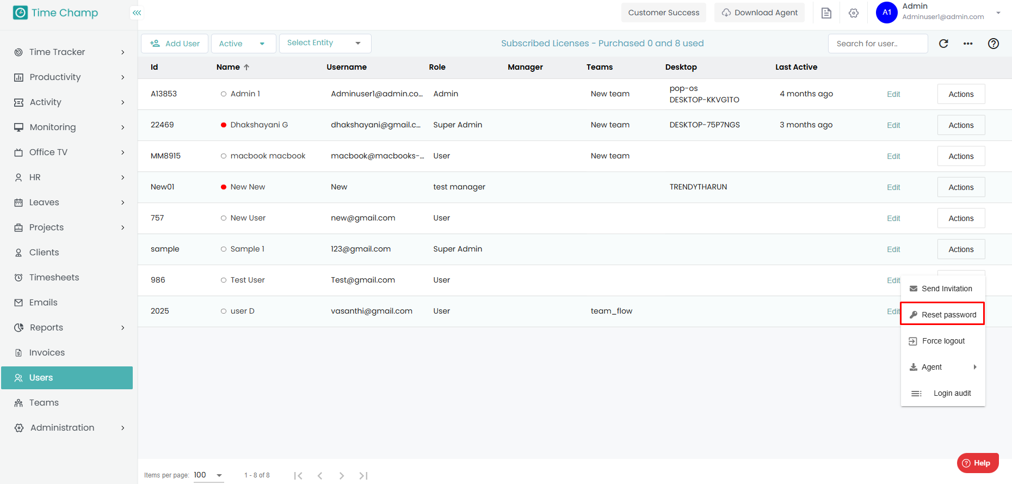Open the Active status filter dropdown
The height and width of the screenshot is (484, 1012).
[243, 44]
